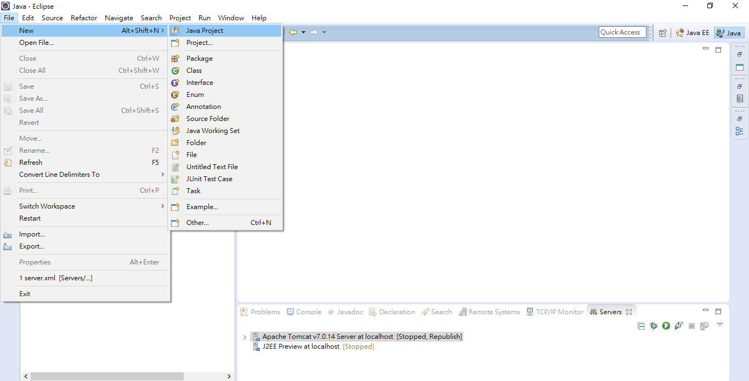Switch to the Java perspective
This screenshot has height=381, width=749.
click(729, 33)
